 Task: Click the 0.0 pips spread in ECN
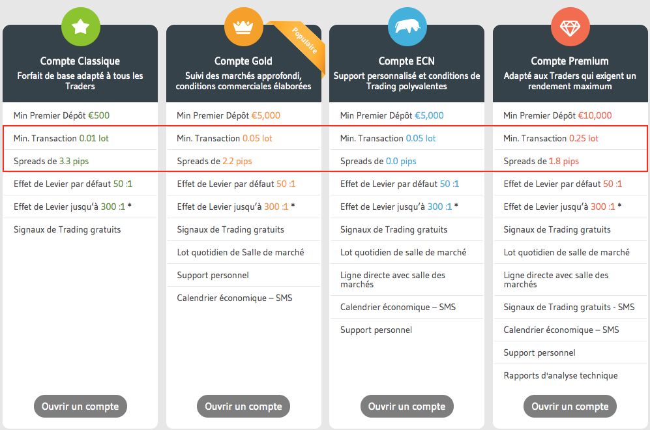pos(401,161)
